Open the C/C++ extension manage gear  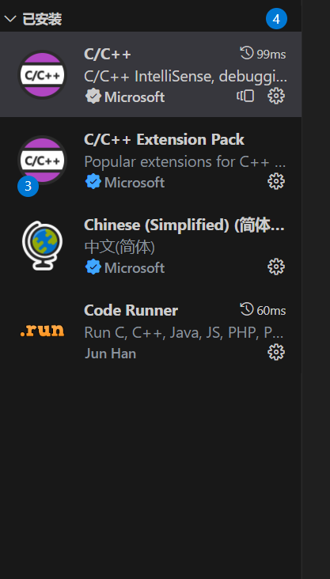(x=276, y=96)
